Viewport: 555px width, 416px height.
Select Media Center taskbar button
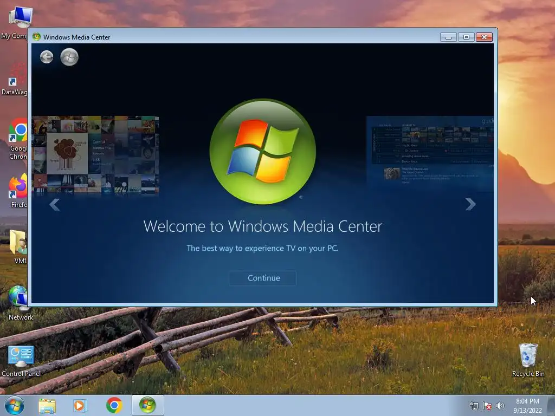tap(147, 405)
